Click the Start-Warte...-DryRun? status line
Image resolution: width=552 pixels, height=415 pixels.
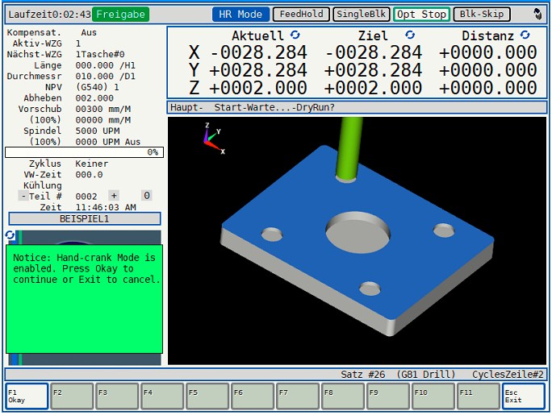coord(274,107)
